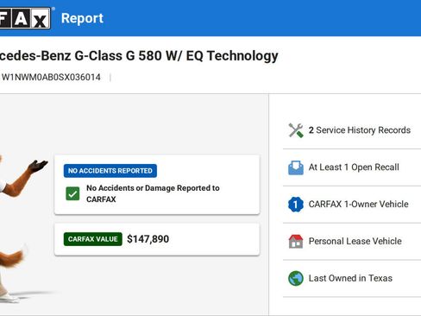Viewport: 421px width, 316px height.
Task: Open the CARFAX 1-Owner Vehicle entry
Action: point(358,204)
